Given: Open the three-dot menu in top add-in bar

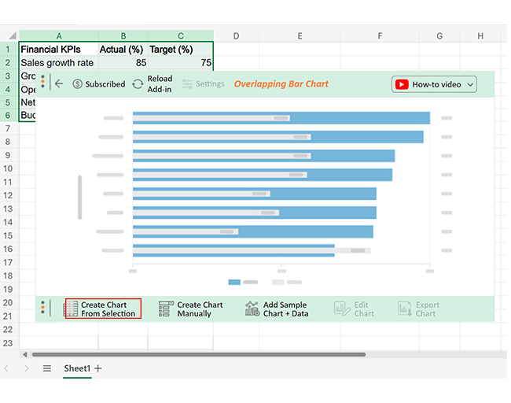Looking at the screenshot, I should (42, 81).
